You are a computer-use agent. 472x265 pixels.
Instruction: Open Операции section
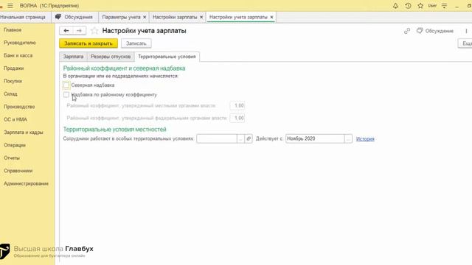coord(15,145)
